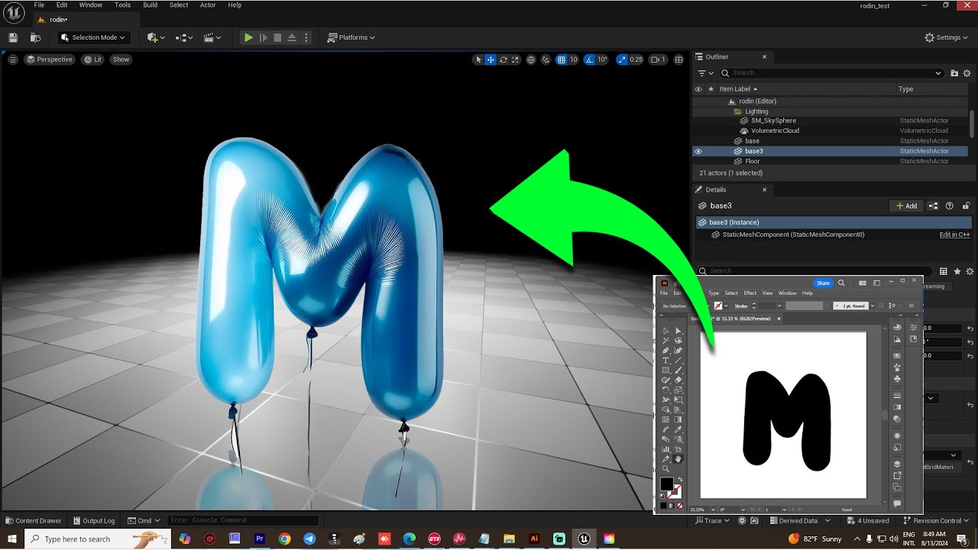The width and height of the screenshot is (978, 550).
Task: Open the Build menu
Action: point(150,5)
